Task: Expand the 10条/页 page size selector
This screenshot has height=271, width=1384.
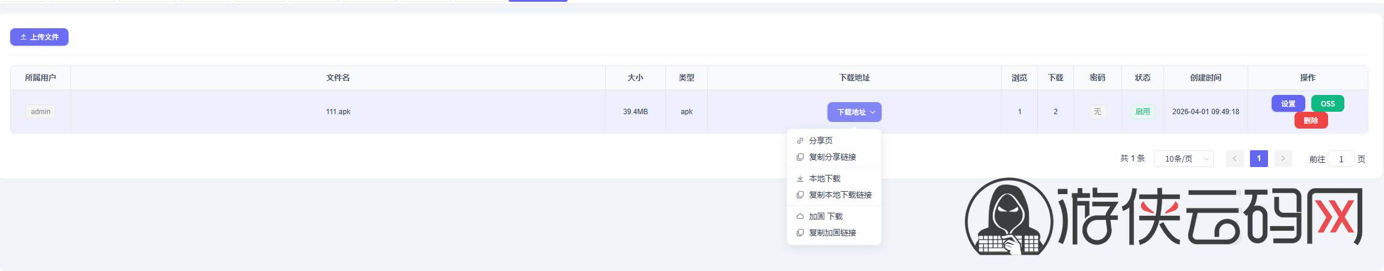Action: point(1183,159)
